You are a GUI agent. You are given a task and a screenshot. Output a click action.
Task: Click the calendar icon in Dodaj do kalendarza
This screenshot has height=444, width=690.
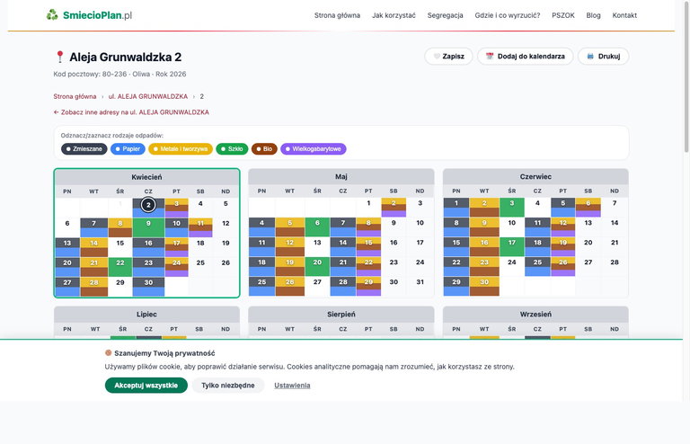click(490, 57)
